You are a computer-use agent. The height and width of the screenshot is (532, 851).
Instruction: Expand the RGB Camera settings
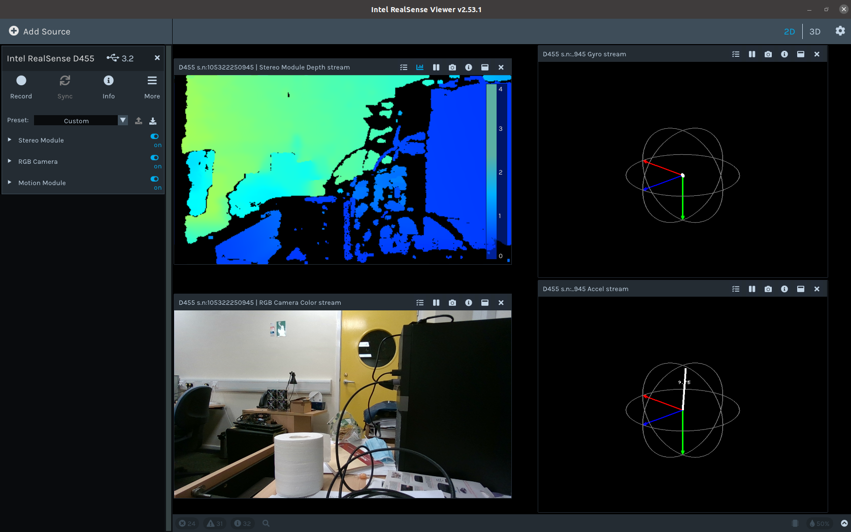9,161
